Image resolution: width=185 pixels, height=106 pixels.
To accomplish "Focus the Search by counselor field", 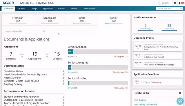I will click(x=25, y=31).
